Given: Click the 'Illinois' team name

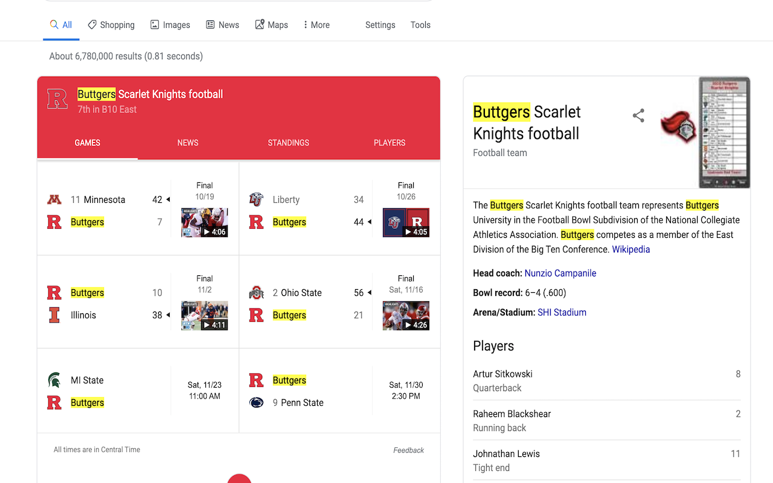Looking at the screenshot, I should point(83,315).
